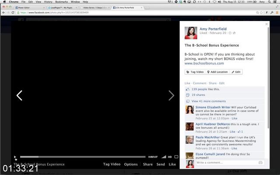The image size is (280, 175).
Task: Click Tag Video below the player
Action: click(112, 164)
